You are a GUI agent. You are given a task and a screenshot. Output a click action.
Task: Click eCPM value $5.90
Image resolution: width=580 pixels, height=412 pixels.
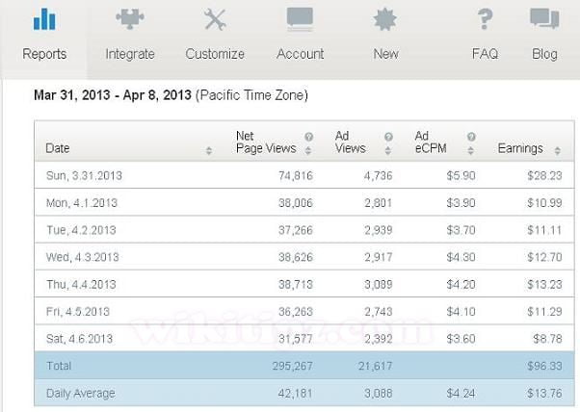[461, 175]
